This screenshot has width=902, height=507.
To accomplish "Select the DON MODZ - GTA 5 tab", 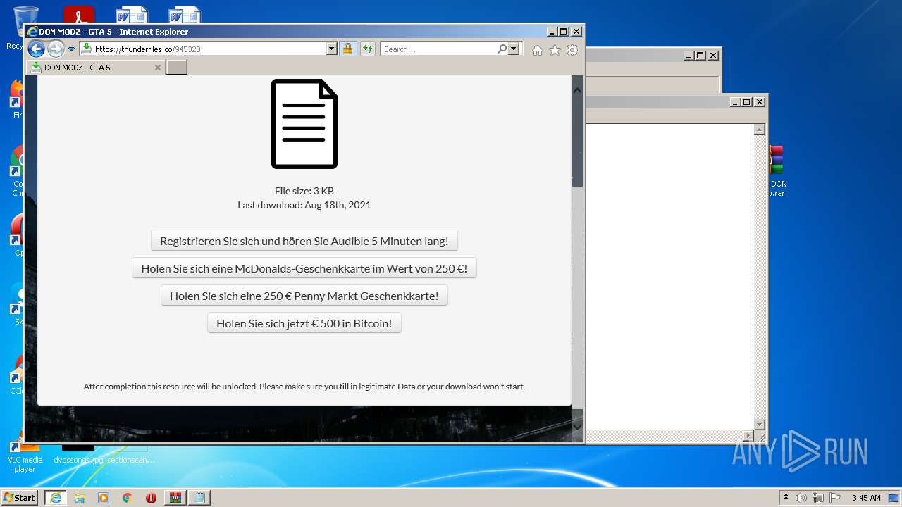I will click(x=95, y=68).
